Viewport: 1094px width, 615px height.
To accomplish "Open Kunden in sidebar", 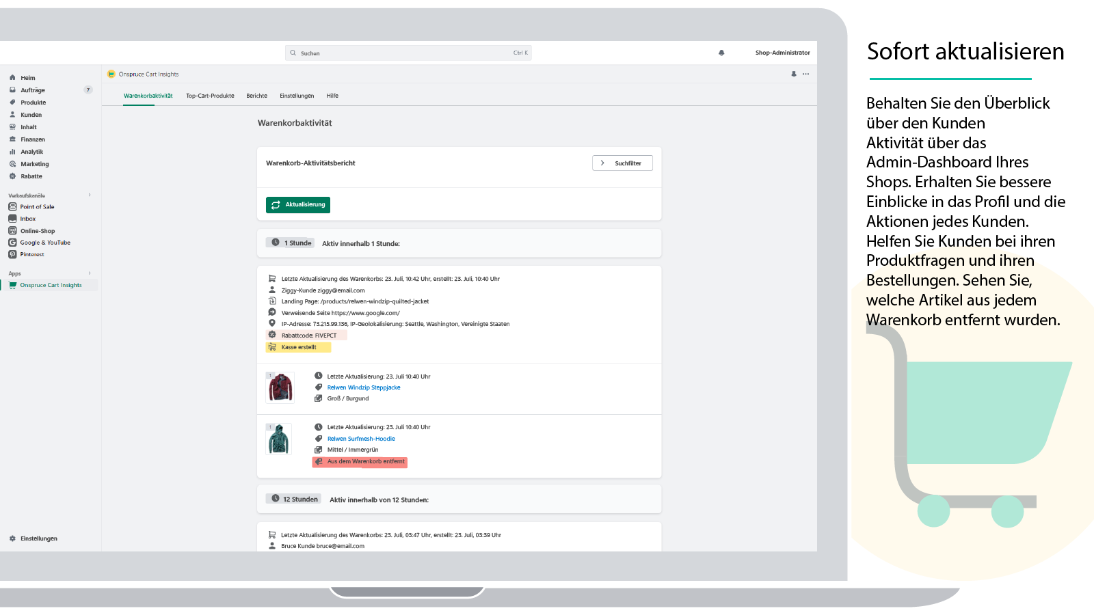I will click(31, 115).
